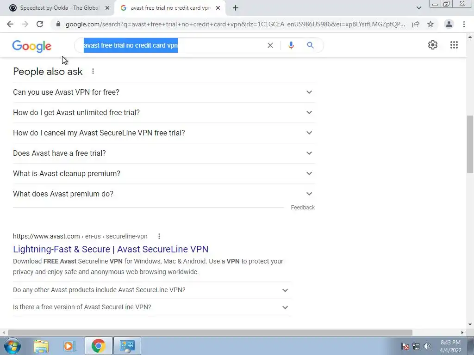Reload the Google search page
Image resolution: width=474 pixels, height=355 pixels.
pos(40,24)
